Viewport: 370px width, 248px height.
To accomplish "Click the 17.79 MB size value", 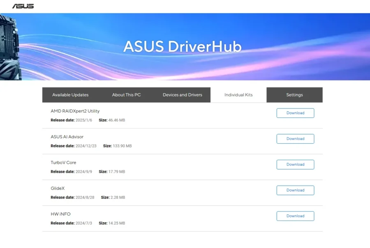I will point(117,171).
